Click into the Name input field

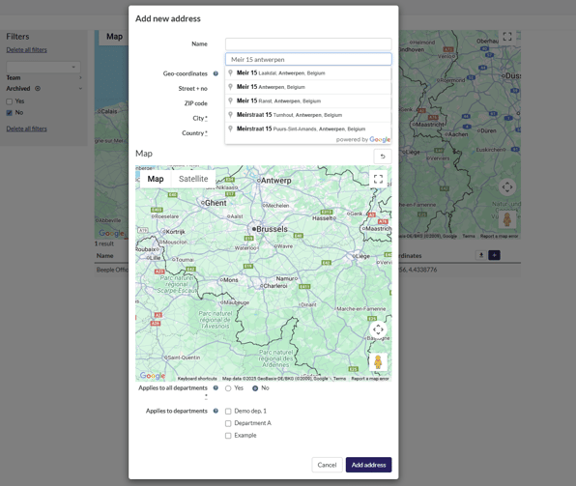[308, 44]
